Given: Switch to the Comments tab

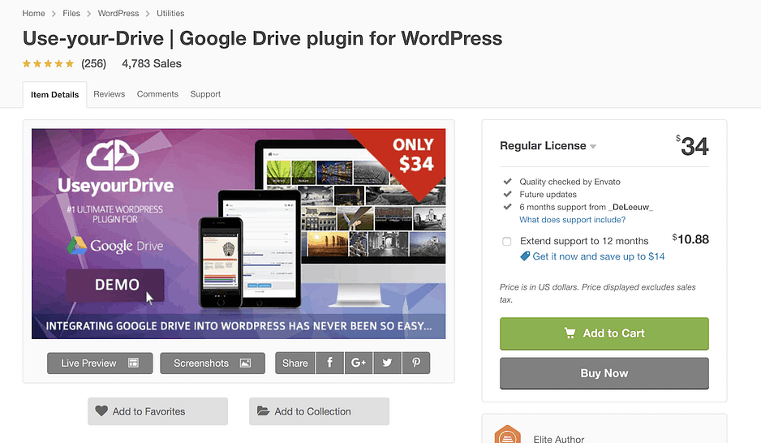Looking at the screenshot, I should [x=157, y=94].
